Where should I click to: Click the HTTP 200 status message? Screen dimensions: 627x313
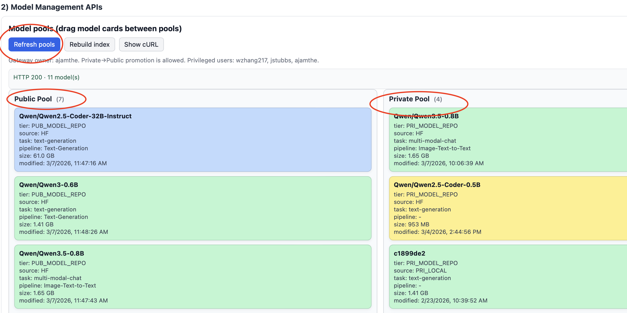pyautogui.click(x=47, y=77)
